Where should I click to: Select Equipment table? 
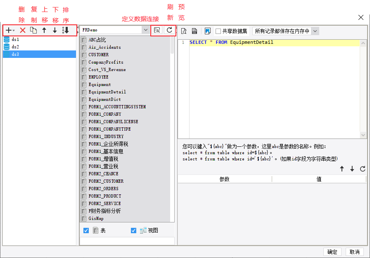[125, 84]
